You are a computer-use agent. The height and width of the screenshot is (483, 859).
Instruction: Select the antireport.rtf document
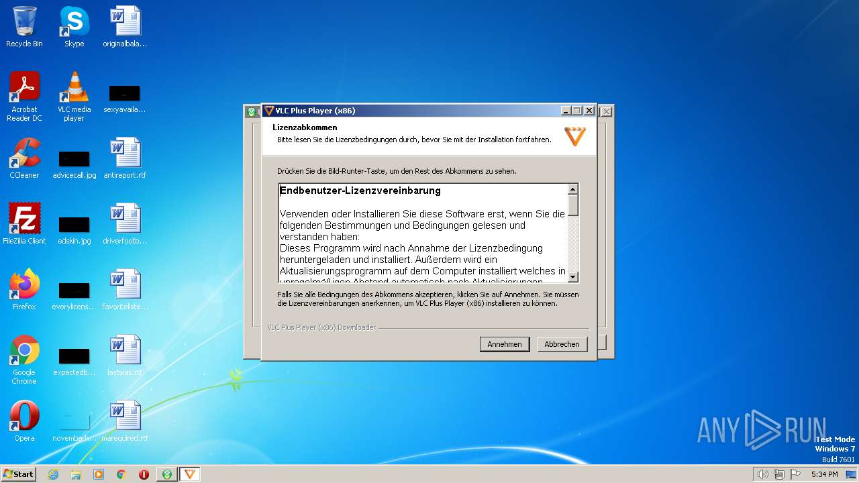click(125, 158)
